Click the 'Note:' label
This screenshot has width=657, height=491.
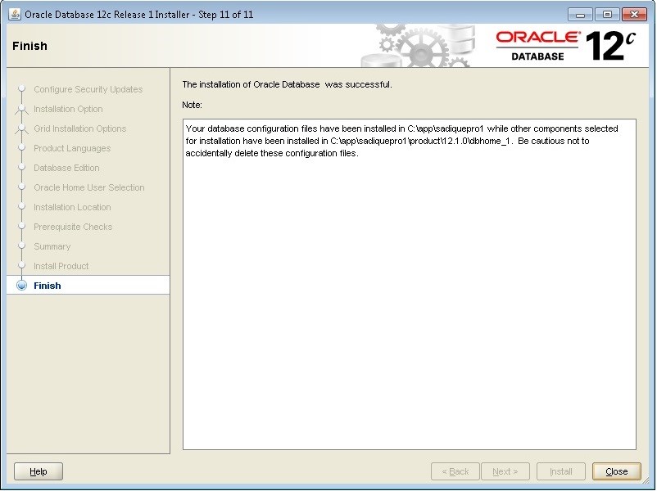192,105
